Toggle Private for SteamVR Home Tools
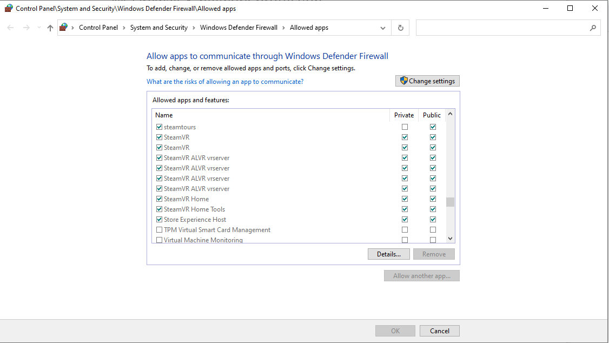 [405, 209]
